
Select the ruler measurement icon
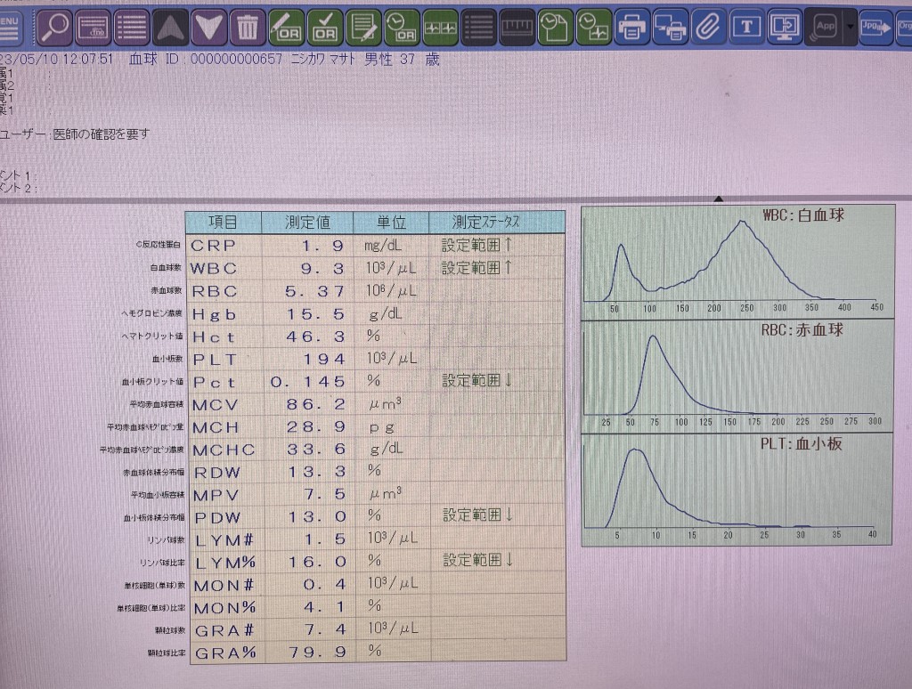(517, 27)
